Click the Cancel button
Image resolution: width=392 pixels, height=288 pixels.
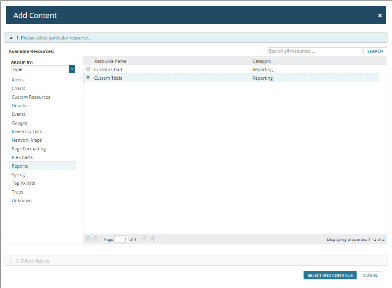click(370, 275)
